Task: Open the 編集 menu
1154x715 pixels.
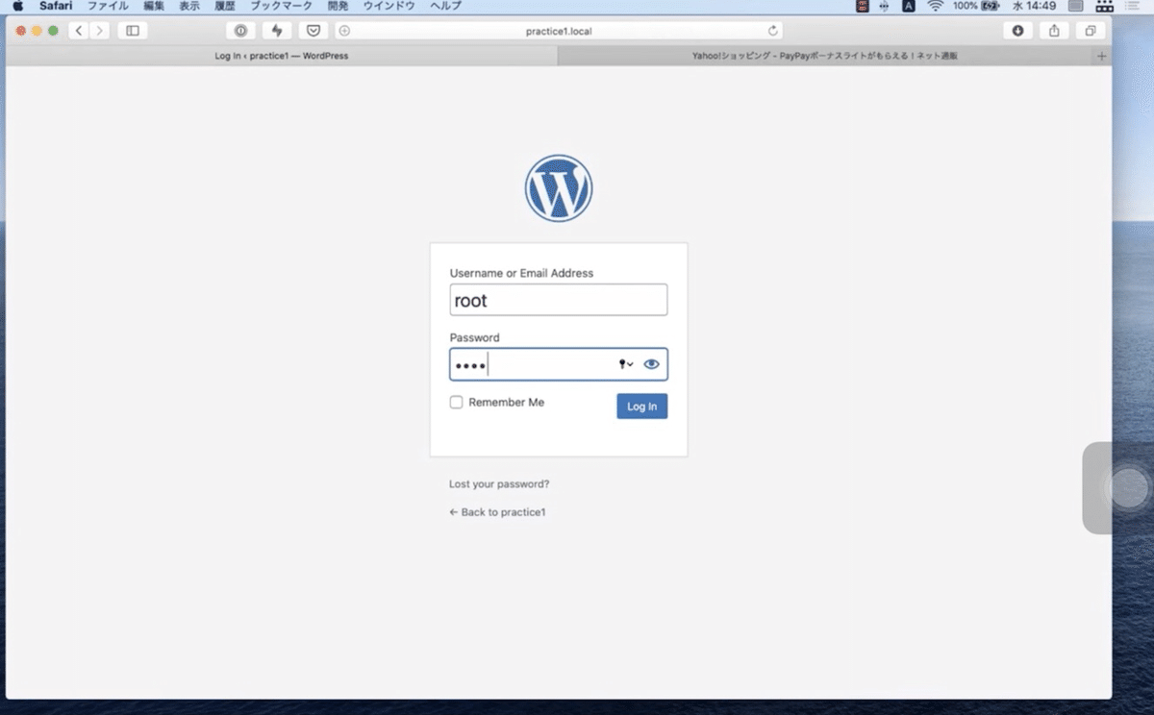Action: pyautogui.click(x=154, y=6)
